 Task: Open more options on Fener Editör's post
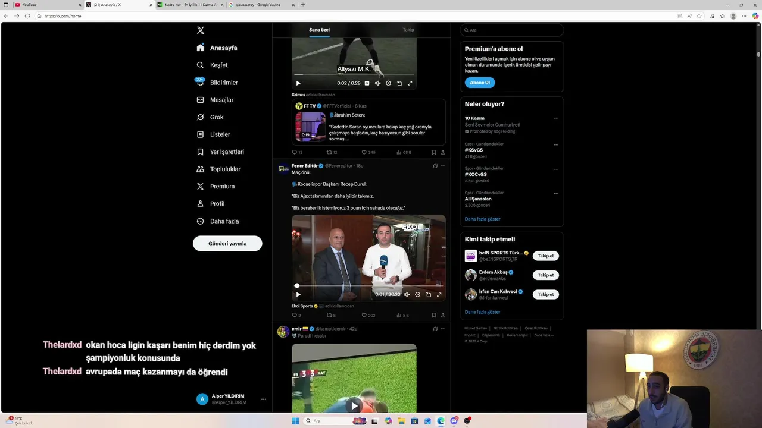point(443,166)
